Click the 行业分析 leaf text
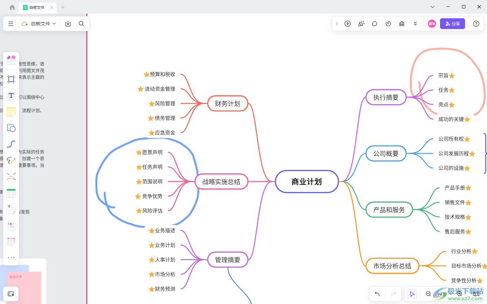Screen dimensions: 487x304 click(461, 251)
